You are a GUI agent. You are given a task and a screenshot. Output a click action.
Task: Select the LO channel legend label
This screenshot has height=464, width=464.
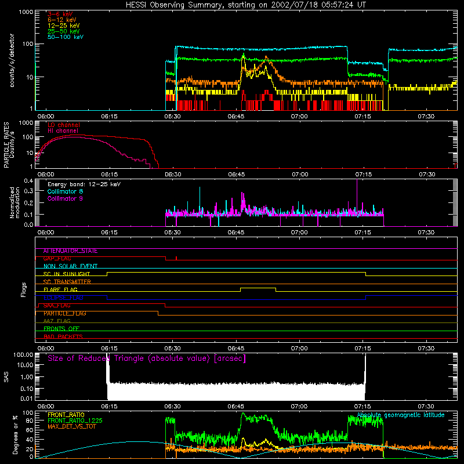pyautogui.click(x=64, y=125)
